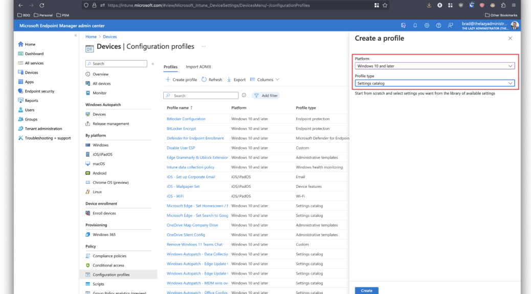Image resolution: width=531 pixels, height=294 pixels.
Task: Click the profiles Search field
Action: (201, 95)
